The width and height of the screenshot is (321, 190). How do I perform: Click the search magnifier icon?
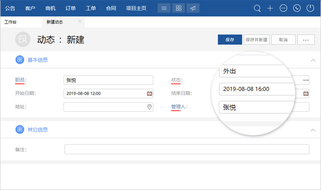tap(257, 8)
